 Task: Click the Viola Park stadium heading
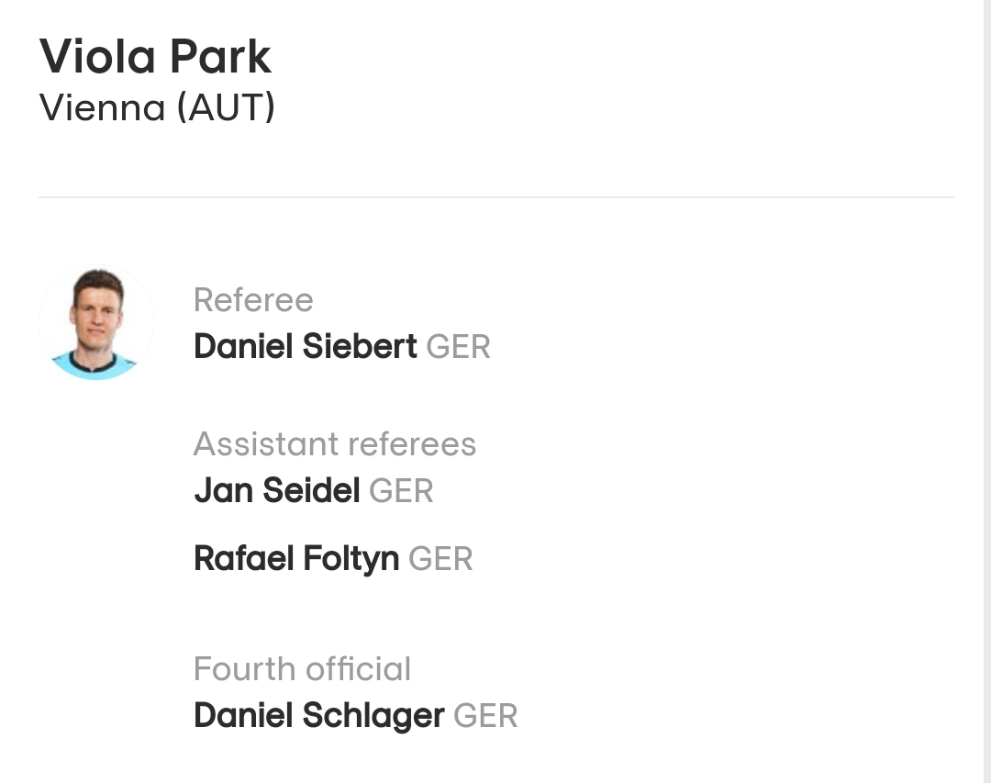pos(155,57)
